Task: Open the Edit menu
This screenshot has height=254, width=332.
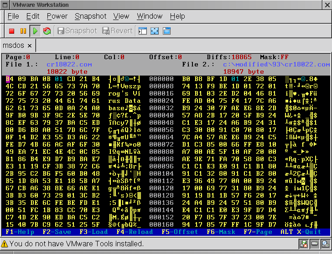Action: [33, 16]
